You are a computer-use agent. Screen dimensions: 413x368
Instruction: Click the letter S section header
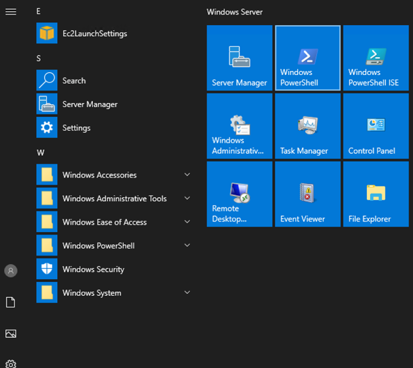coord(38,58)
